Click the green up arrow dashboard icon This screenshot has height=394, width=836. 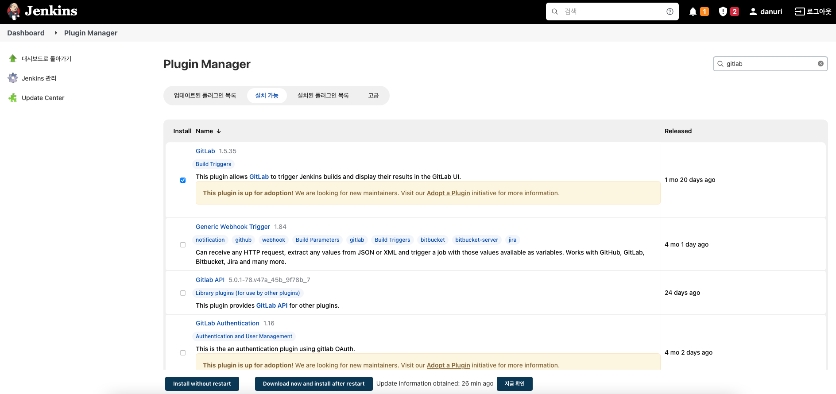pos(13,58)
